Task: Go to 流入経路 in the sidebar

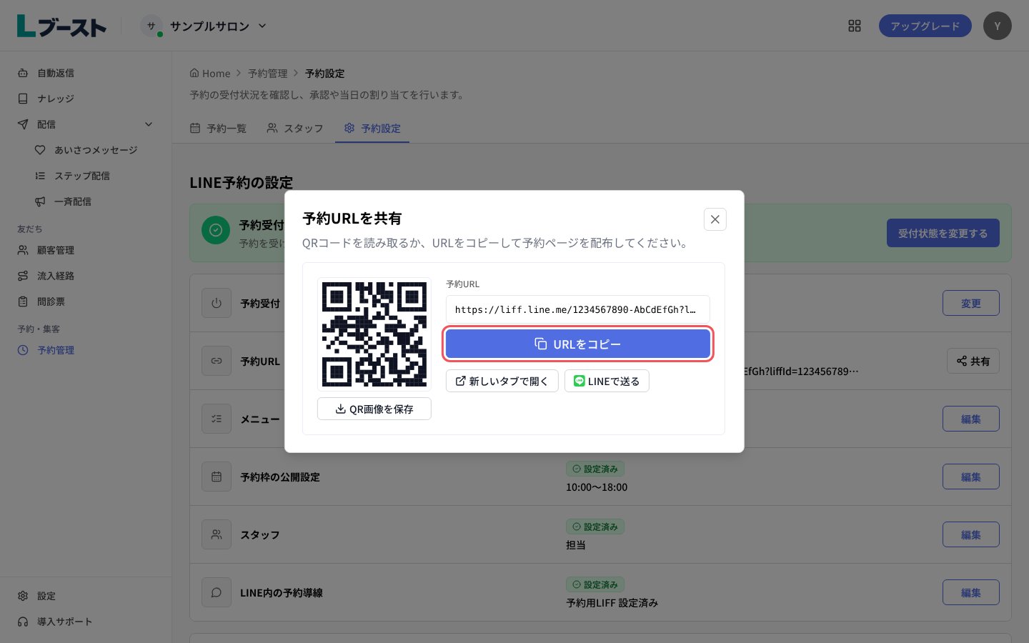Action: [x=86, y=276]
